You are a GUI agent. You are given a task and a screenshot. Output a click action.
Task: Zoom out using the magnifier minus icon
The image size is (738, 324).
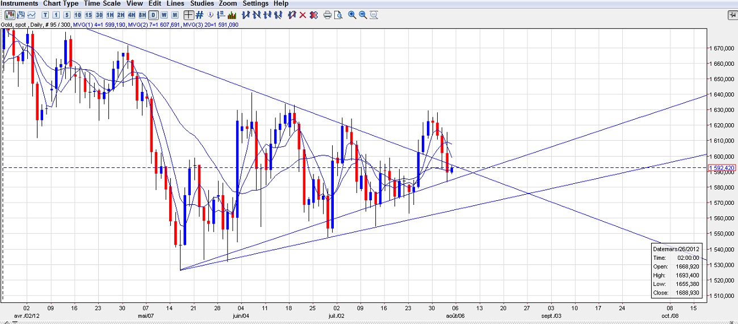(363, 15)
